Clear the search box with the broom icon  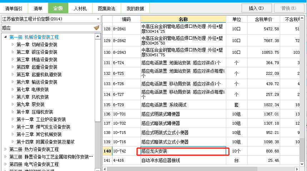tap(96, 28)
